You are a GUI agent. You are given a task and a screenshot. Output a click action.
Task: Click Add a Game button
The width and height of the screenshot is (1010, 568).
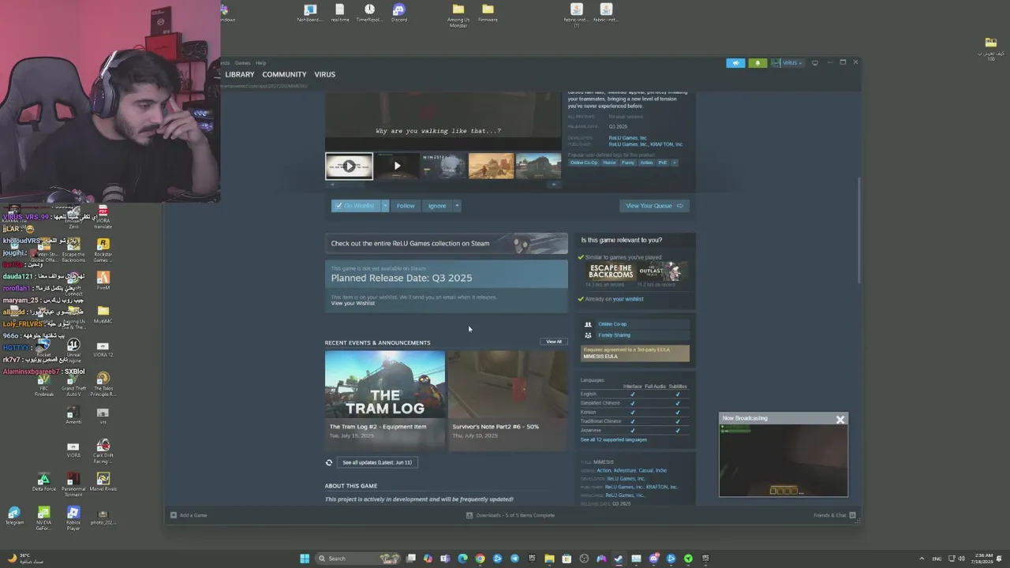point(189,515)
